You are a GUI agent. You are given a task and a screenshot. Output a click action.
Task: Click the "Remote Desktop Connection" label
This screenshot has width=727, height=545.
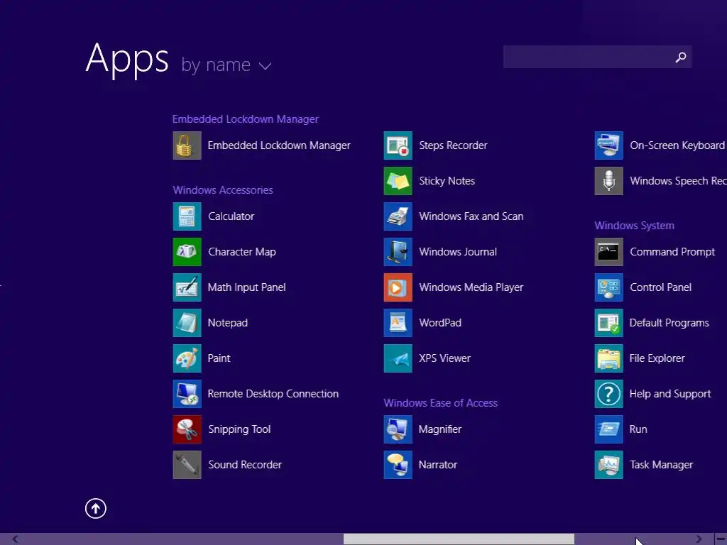pyautogui.click(x=273, y=394)
